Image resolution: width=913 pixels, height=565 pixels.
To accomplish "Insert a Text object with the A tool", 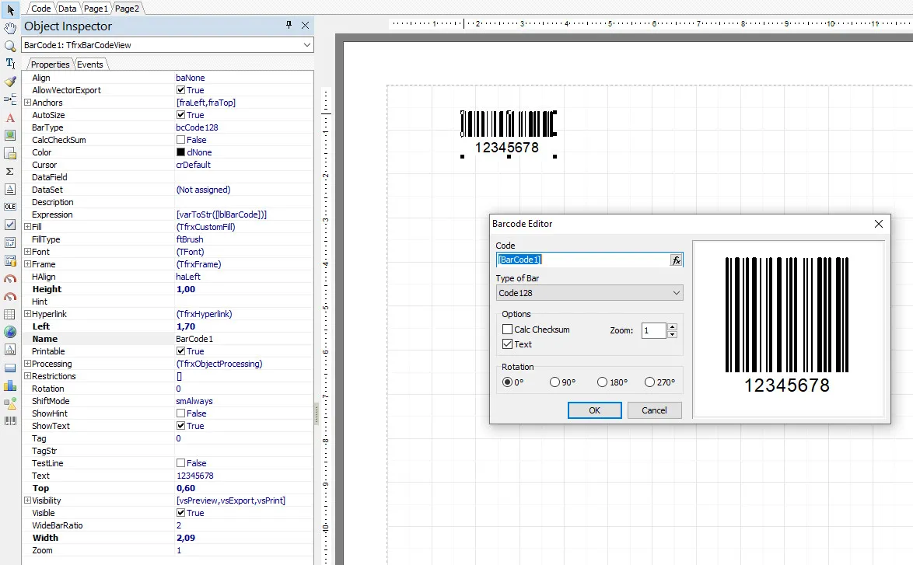I will coord(10,118).
